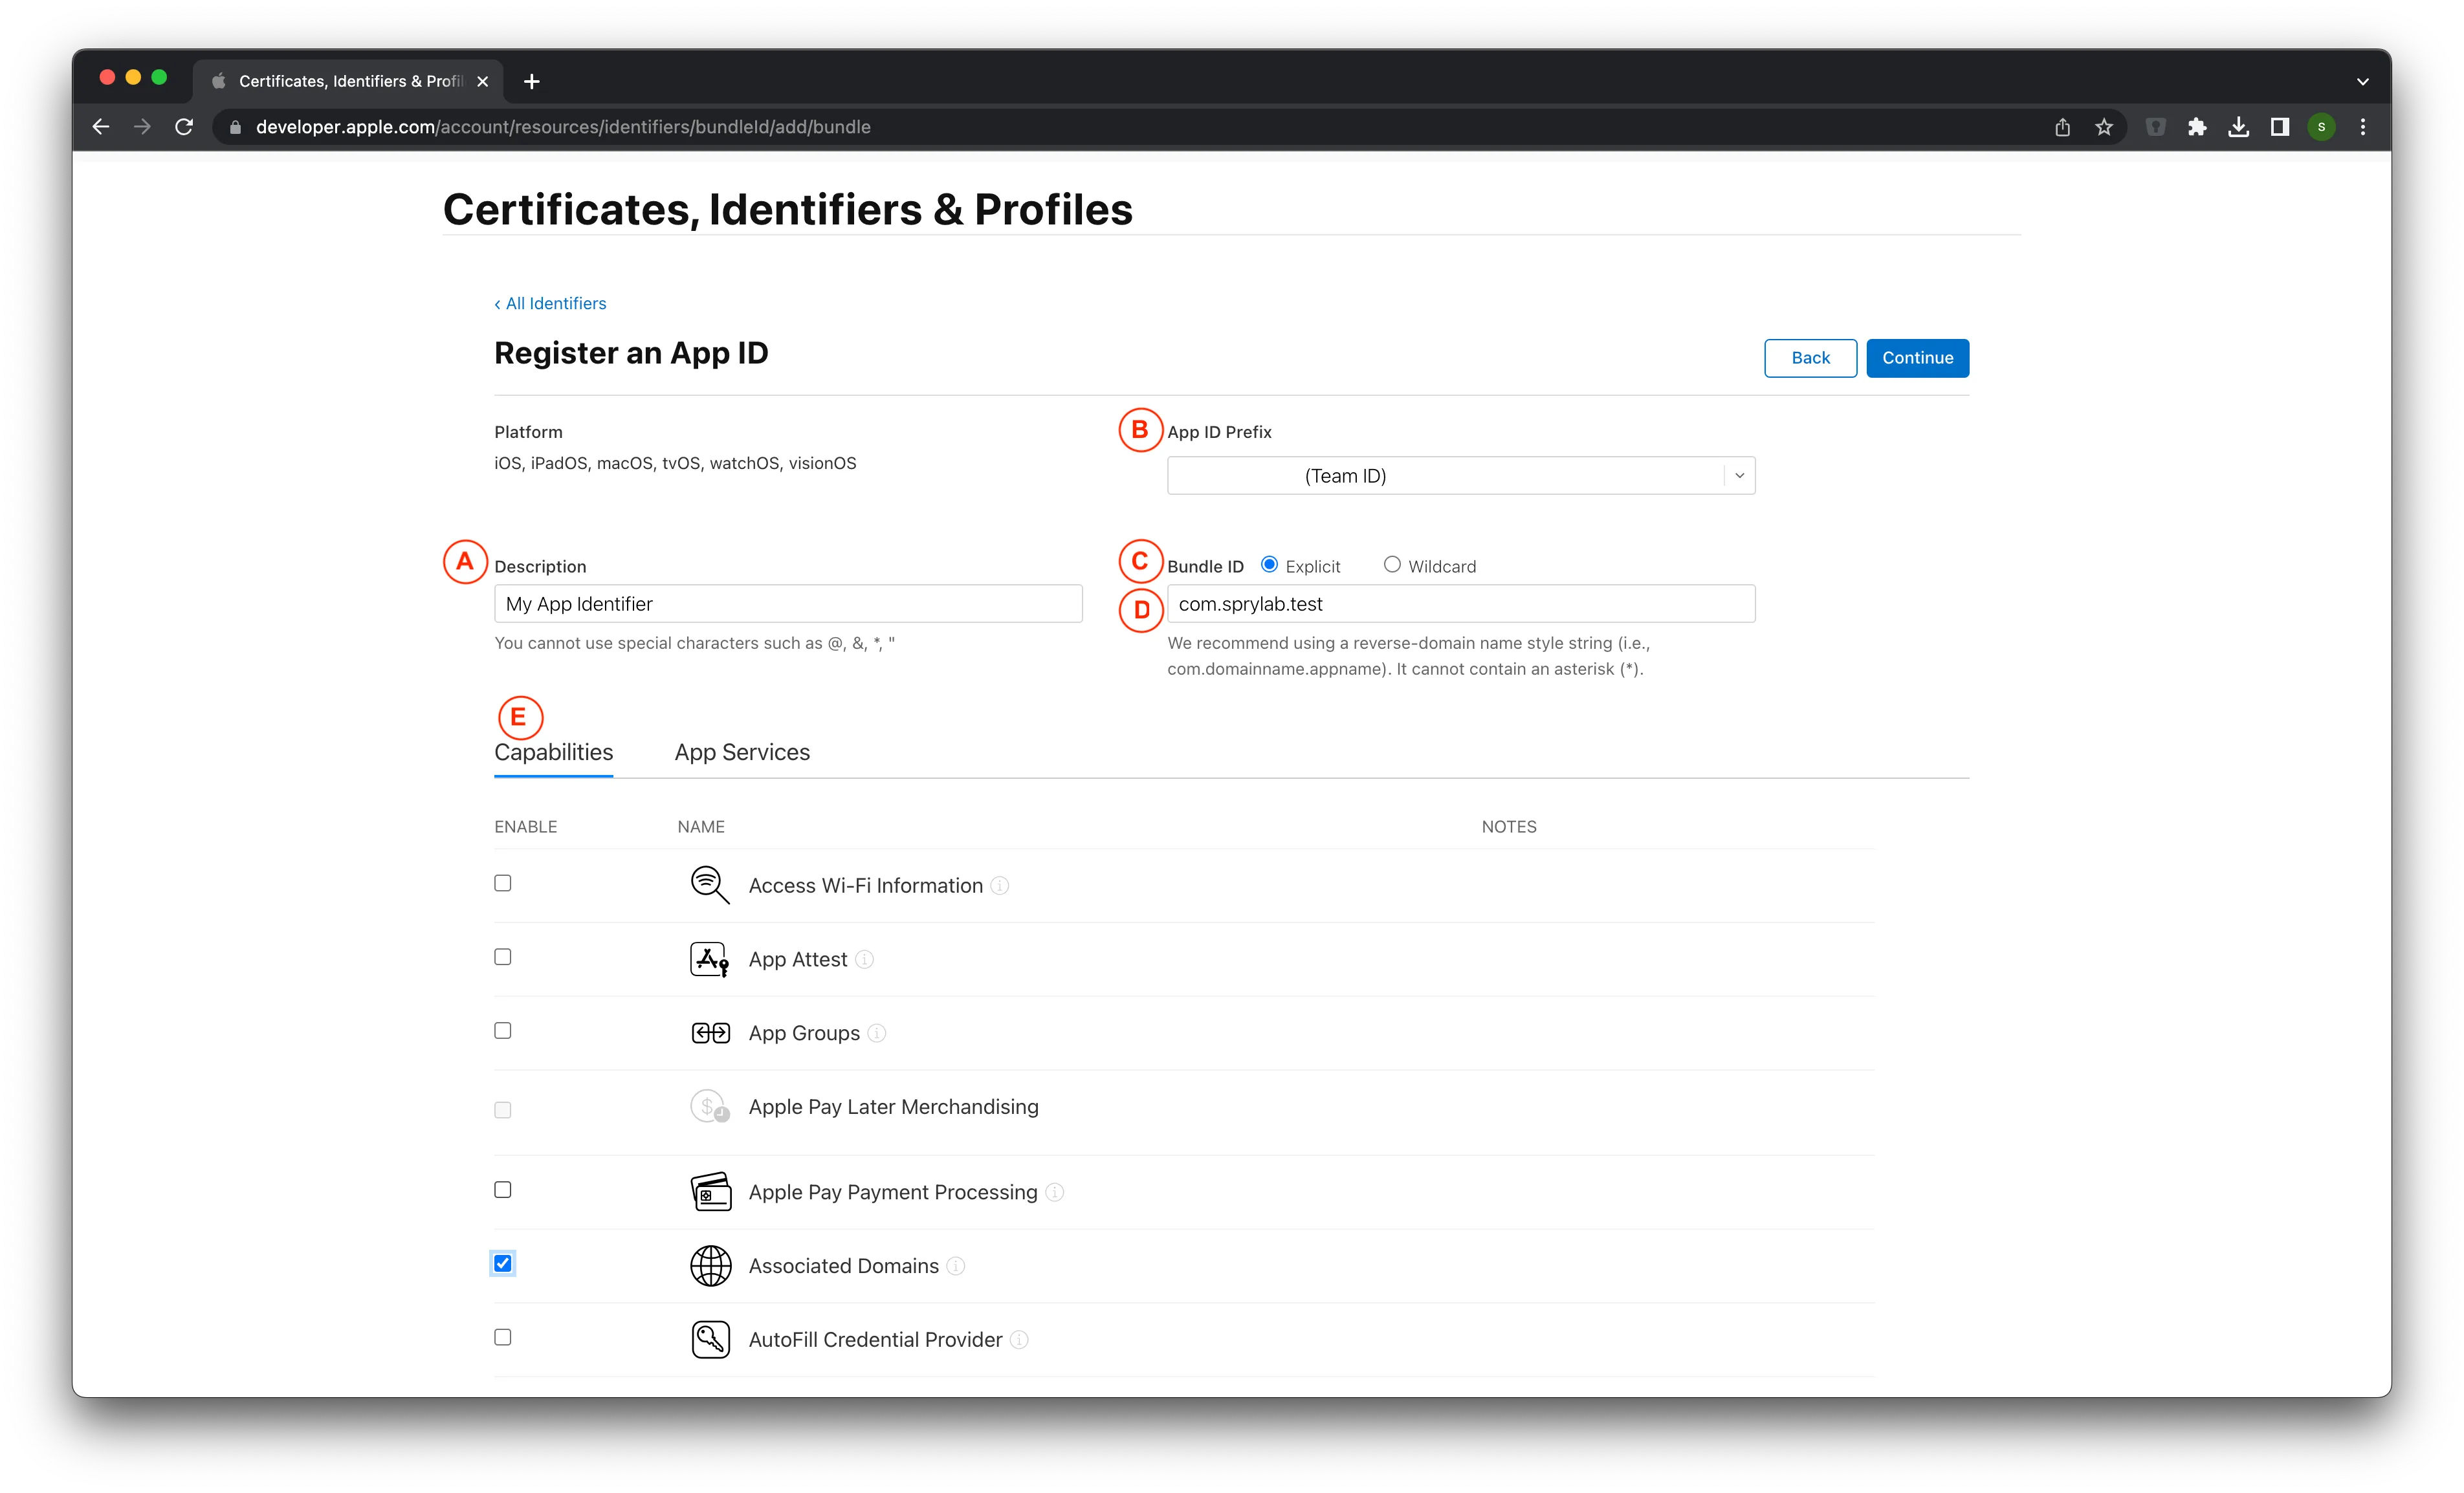
Task: Open the App ID Prefix dropdown
Action: [1461, 476]
